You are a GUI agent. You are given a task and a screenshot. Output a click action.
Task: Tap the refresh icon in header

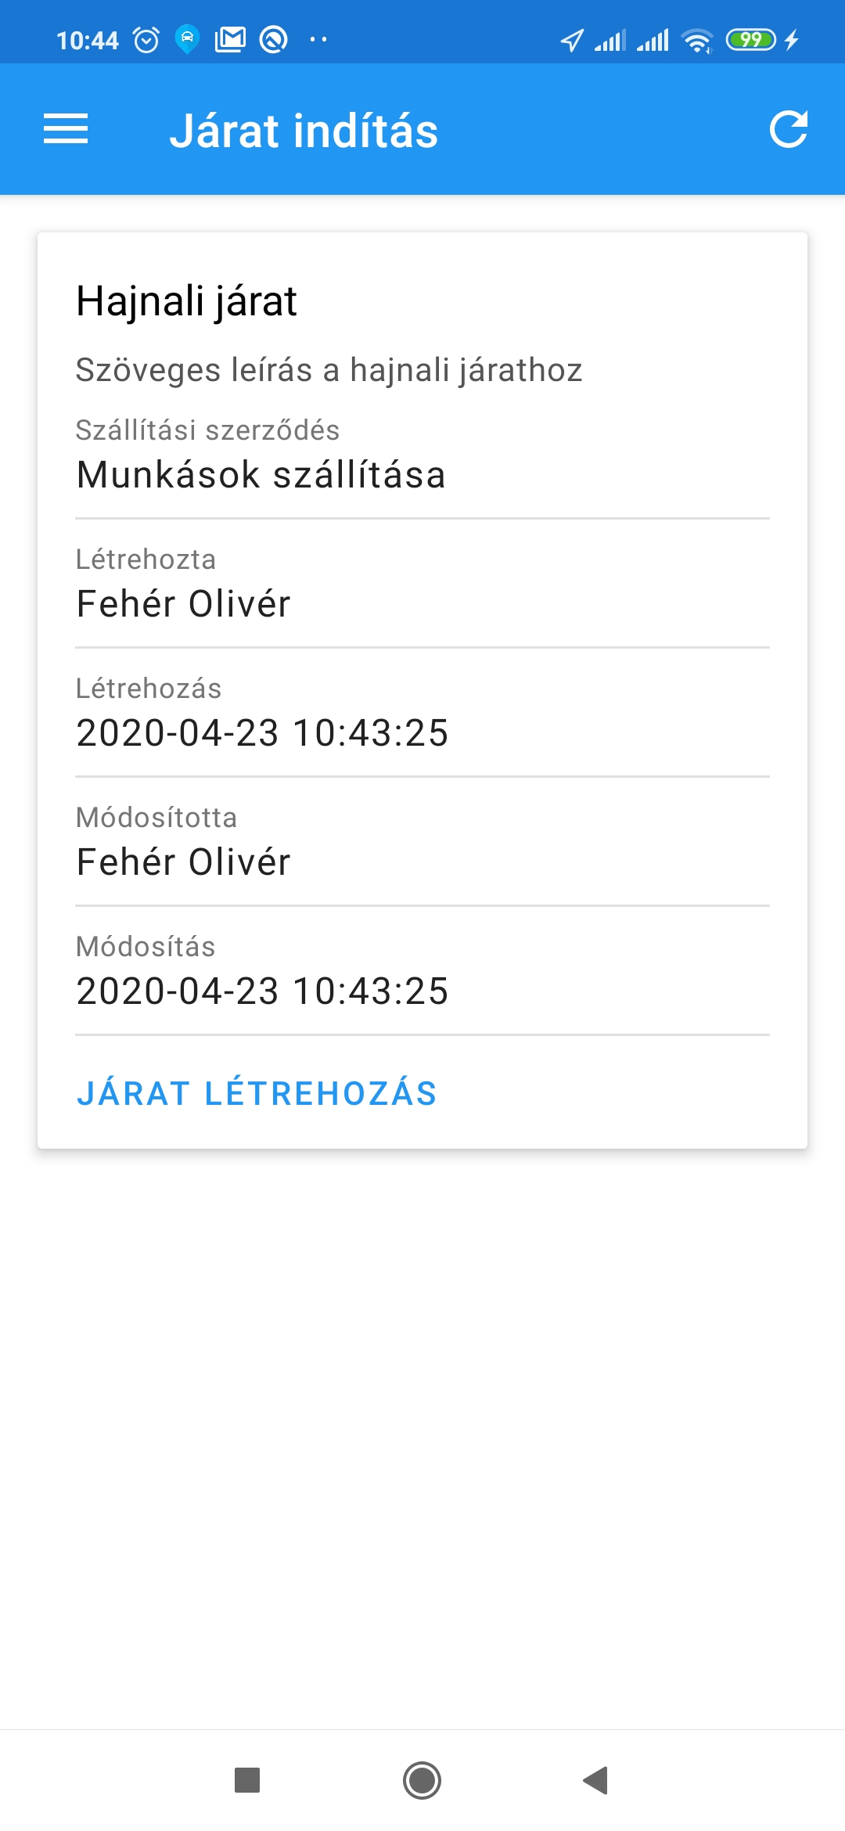coord(788,129)
